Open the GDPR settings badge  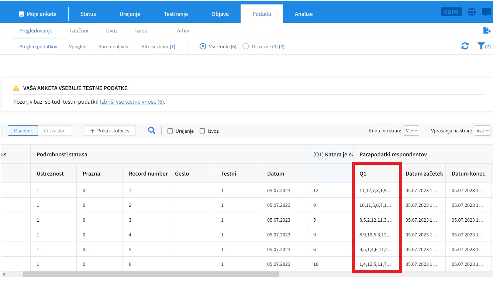451,12
